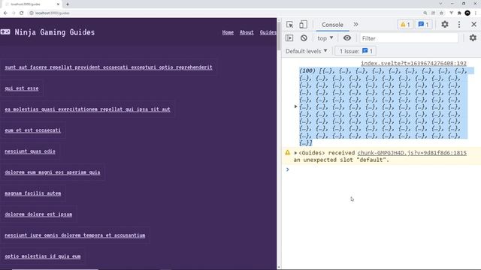Open the chunk-GMPG3H4D.js source link
The image size is (481, 270).
[x=412, y=153]
